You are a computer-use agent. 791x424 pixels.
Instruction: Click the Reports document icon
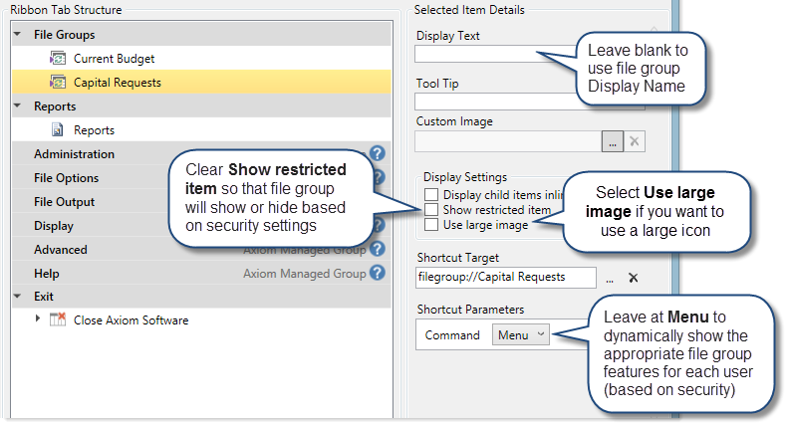tap(58, 130)
